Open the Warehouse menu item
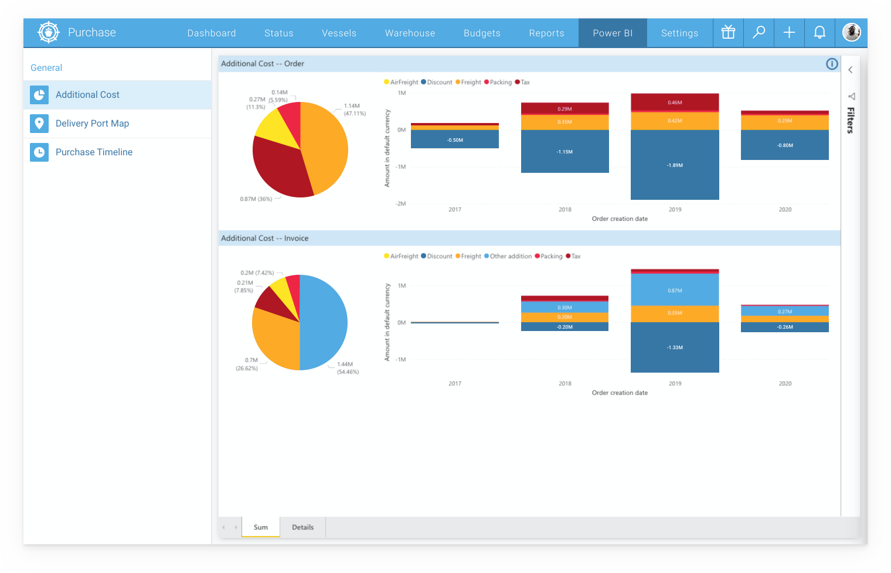This screenshot has width=891, height=573. click(410, 33)
